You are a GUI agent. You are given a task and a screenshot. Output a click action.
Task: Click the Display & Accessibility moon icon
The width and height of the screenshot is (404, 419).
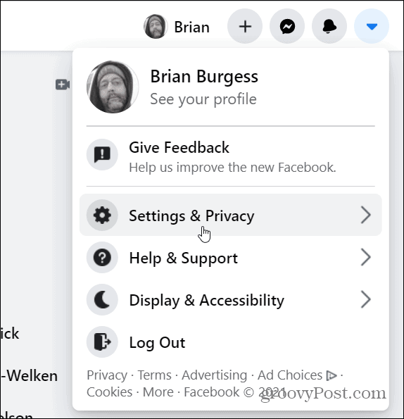coord(102,299)
